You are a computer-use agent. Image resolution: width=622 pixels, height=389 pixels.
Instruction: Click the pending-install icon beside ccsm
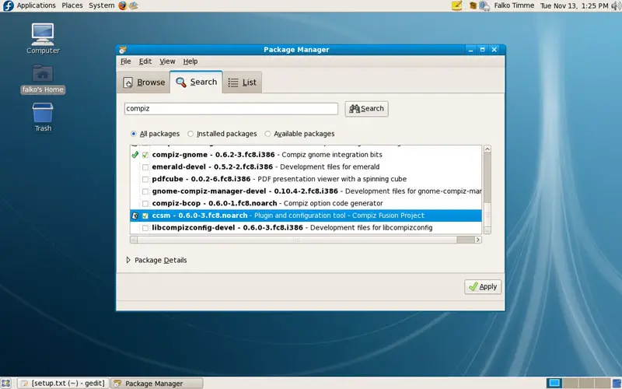coord(135,216)
